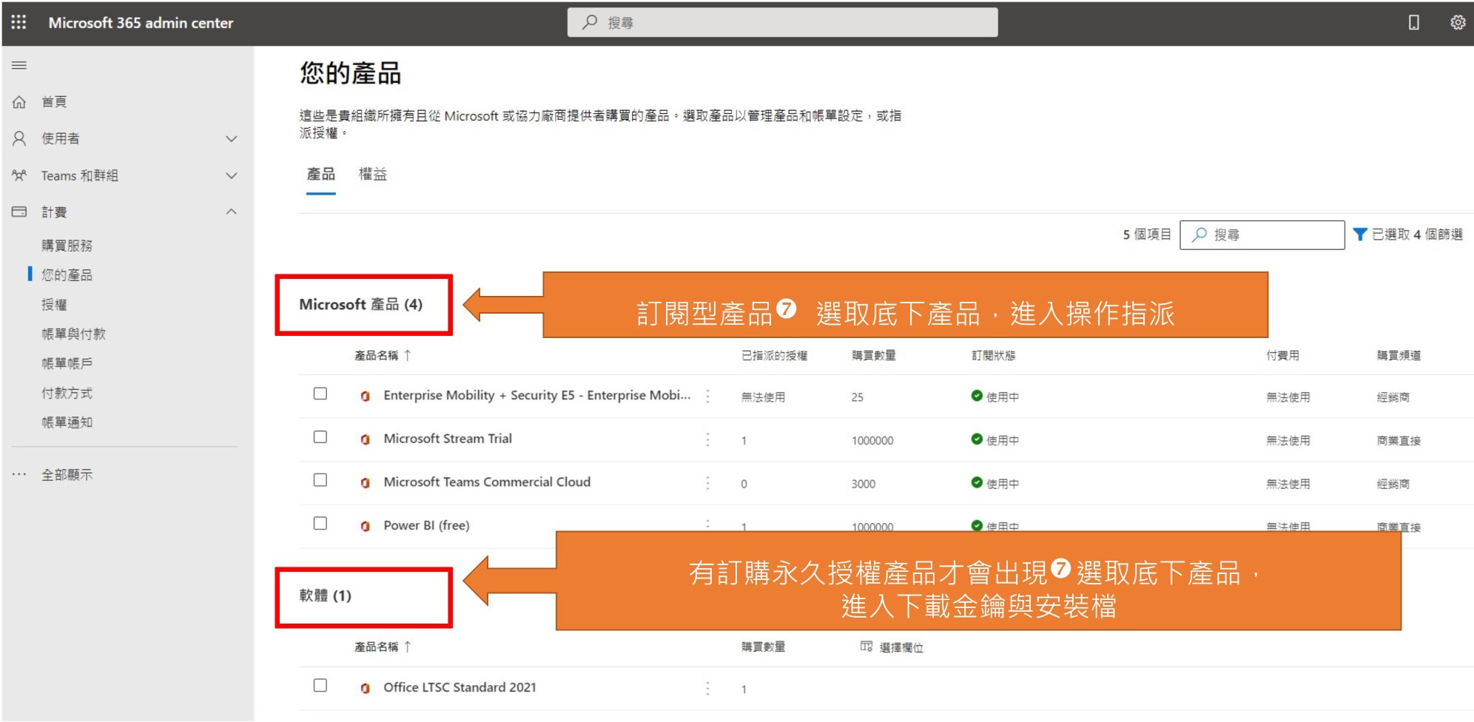Click Office icon for Enterprise Mobility row
This screenshot has width=1474, height=722.
click(x=365, y=396)
